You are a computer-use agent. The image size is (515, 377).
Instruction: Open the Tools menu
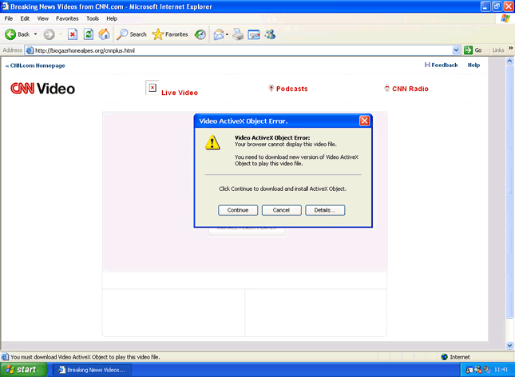pos(93,18)
